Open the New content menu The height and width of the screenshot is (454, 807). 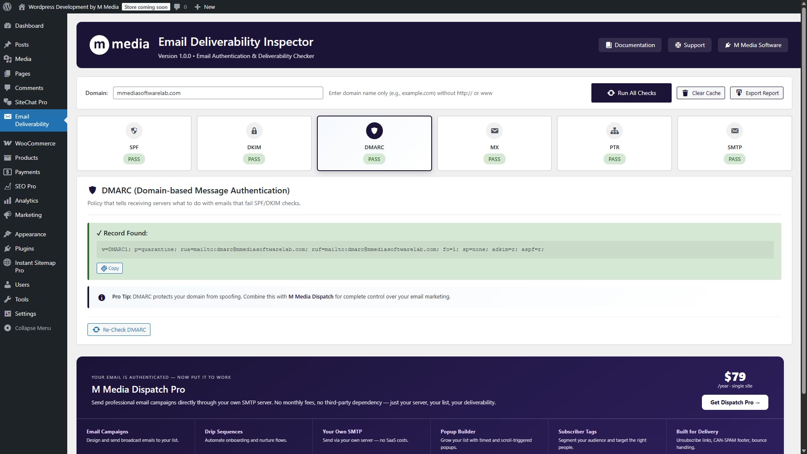tap(205, 7)
